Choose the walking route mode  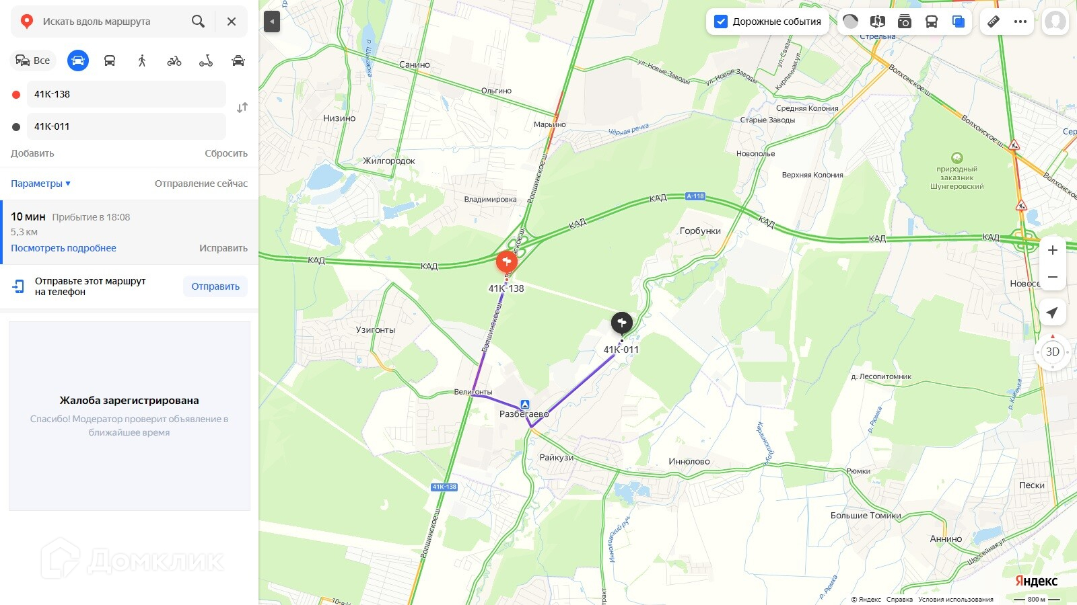pos(142,61)
